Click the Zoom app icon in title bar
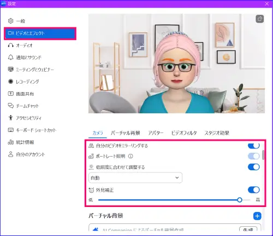Screen dimensions: 273x236 (x=3, y=4)
